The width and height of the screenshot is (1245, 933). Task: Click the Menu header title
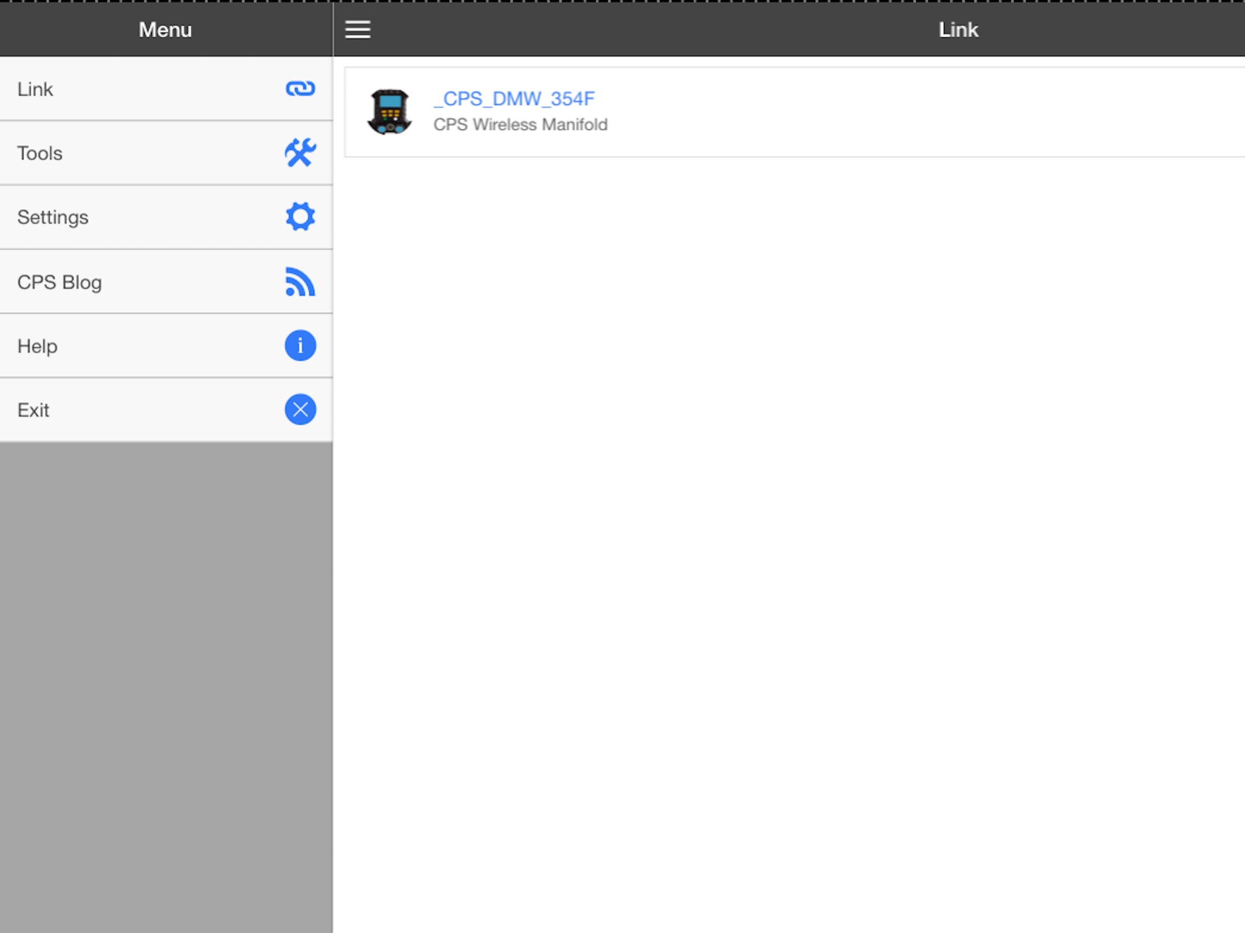pyautogui.click(x=165, y=29)
